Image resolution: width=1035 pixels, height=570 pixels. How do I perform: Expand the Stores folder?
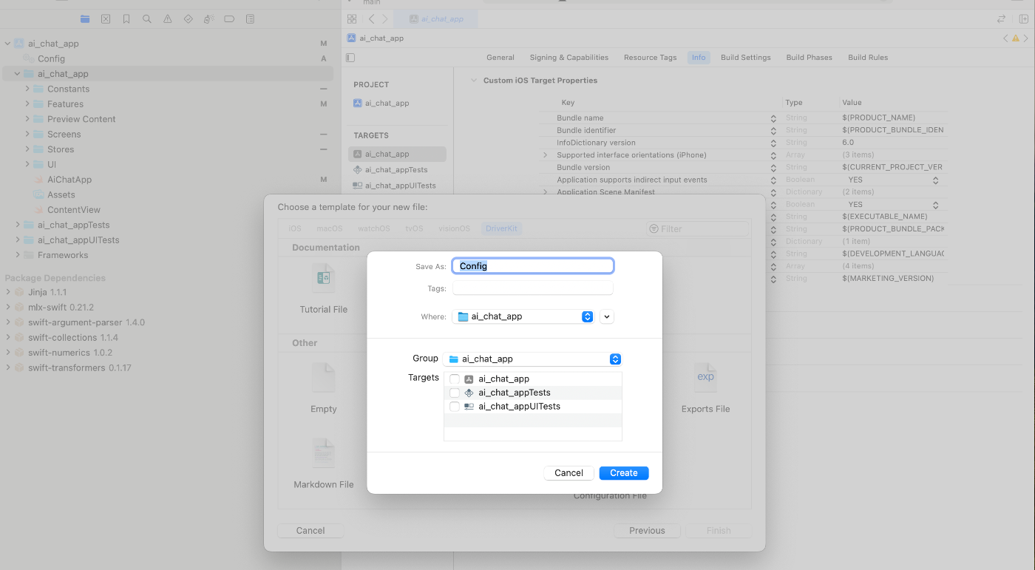click(x=27, y=149)
